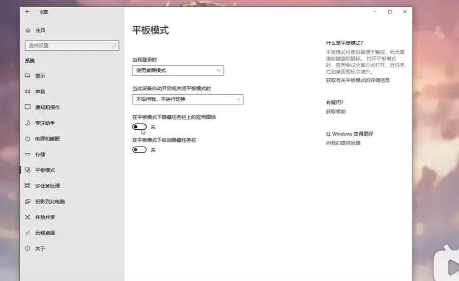459x281 pixels.
Task: Select the 声音 speaker icon
Action: 27,91
